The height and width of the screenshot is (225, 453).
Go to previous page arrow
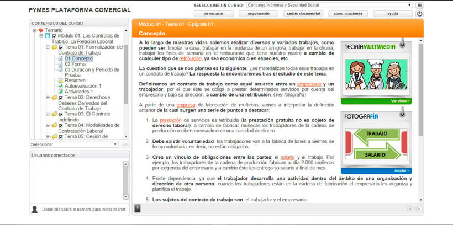coord(410,209)
